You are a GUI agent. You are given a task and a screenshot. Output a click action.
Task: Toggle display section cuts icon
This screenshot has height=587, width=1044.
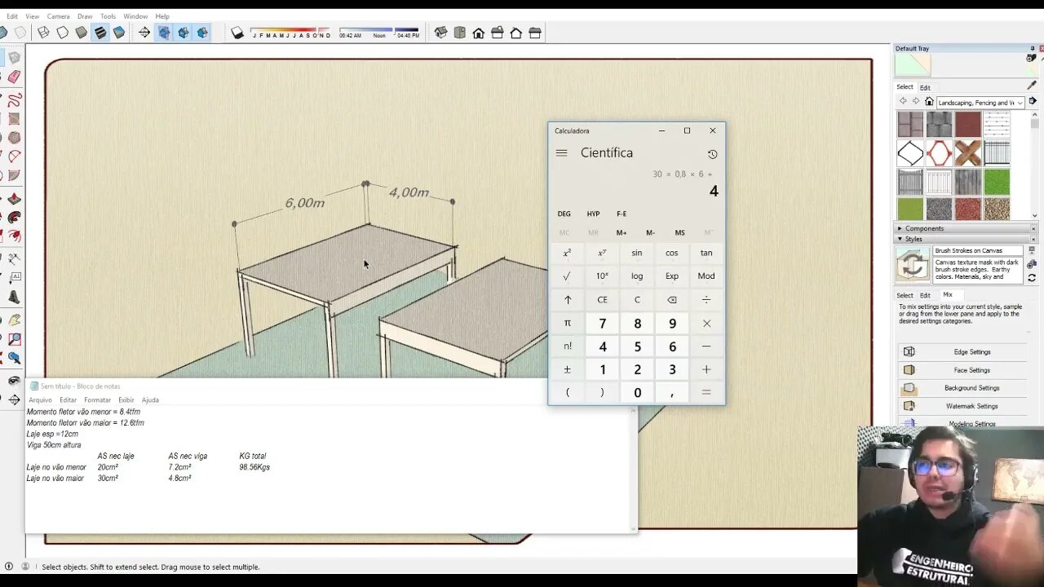(184, 33)
